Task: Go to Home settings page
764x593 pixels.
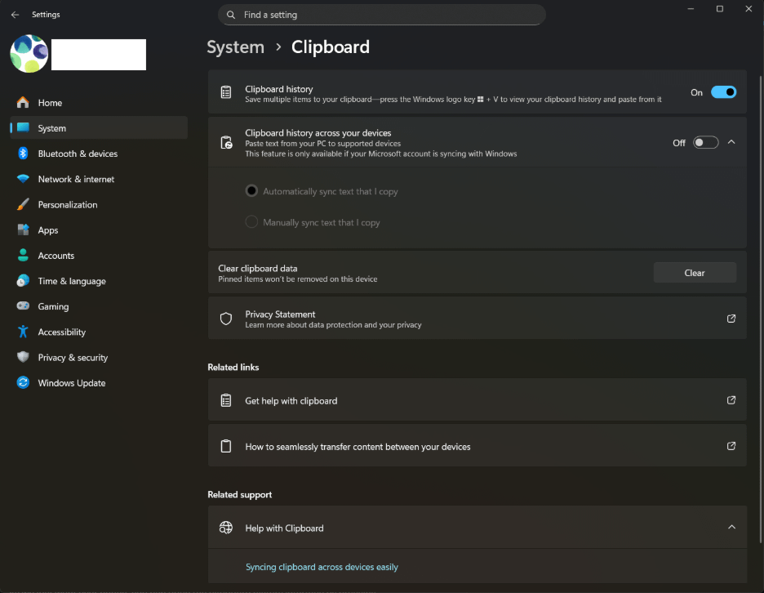Action: pos(99,102)
